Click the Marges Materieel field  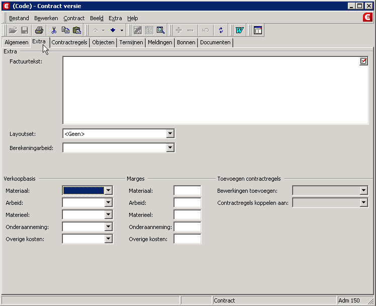(187, 214)
